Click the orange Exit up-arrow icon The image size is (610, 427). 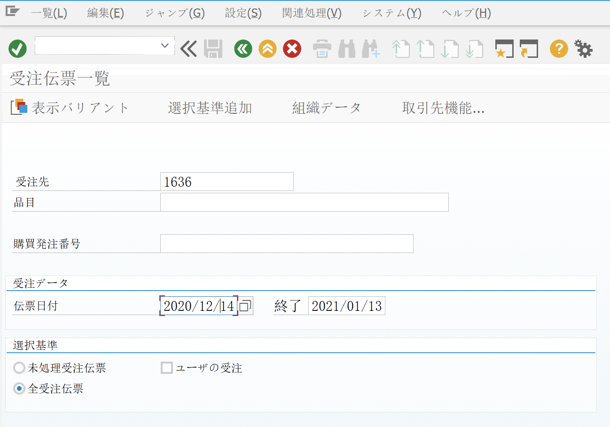point(267,48)
